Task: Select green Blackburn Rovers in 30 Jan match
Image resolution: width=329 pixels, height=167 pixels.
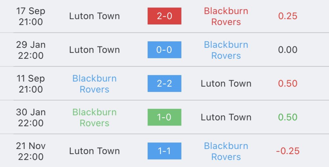Action: point(94,118)
